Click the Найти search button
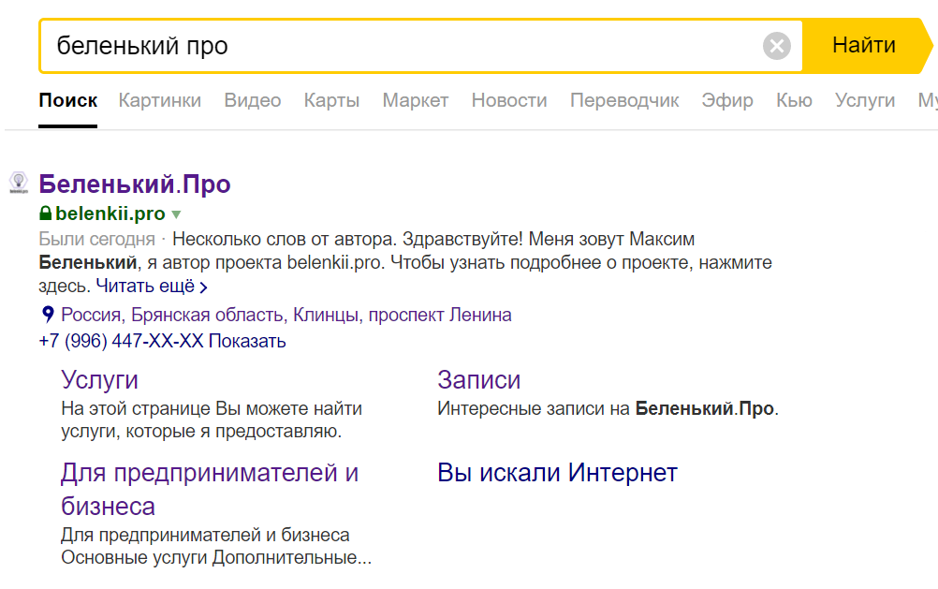 [864, 46]
